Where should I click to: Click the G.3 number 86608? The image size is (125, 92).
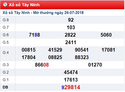pos(42,65)
